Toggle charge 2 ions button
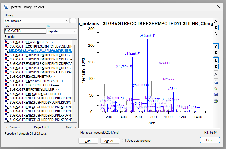The width and height of the screenshot is (226, 149). point(215,66)
